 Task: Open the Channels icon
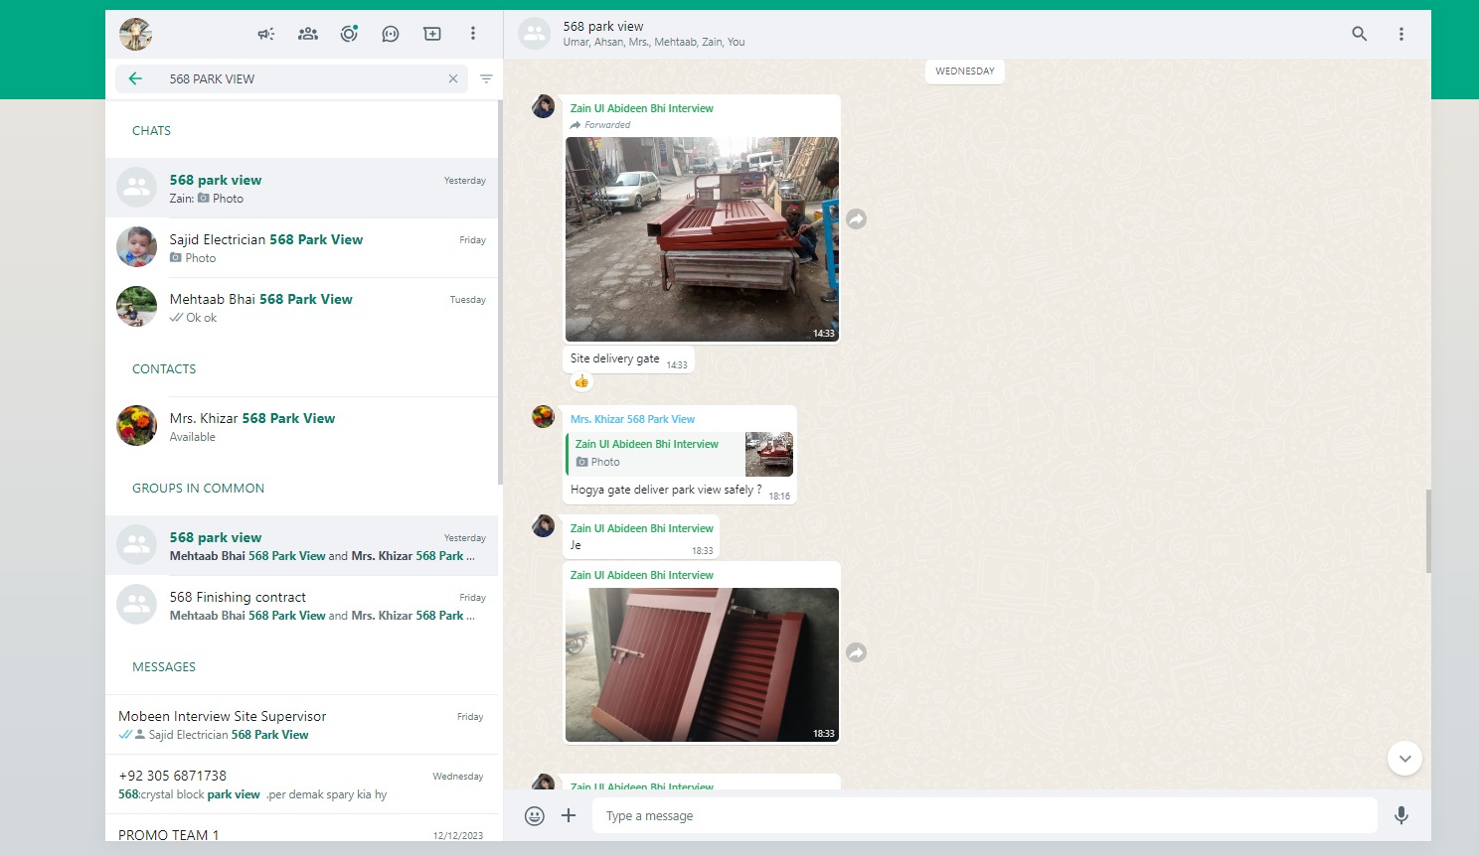391,34
